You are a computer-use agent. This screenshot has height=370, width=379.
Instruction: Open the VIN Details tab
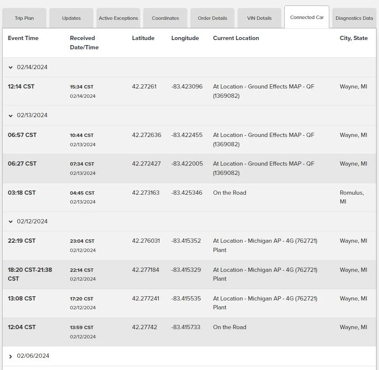point(259,18)
